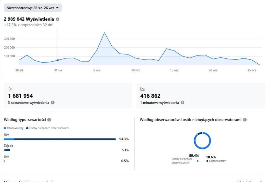Click info icon next to 3-sekundowe wyświetlenia

click(53, 102)
